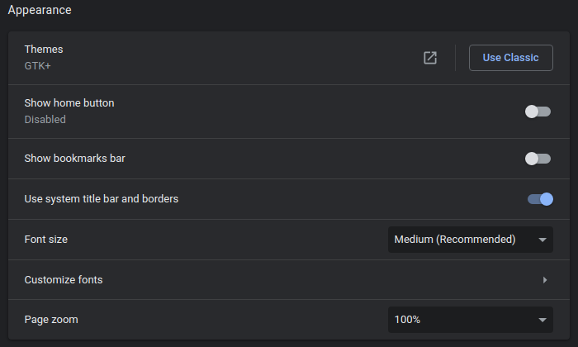Screen dimensions: 578x347
Task: Click the Font size label text
Action: coord(46,240)
